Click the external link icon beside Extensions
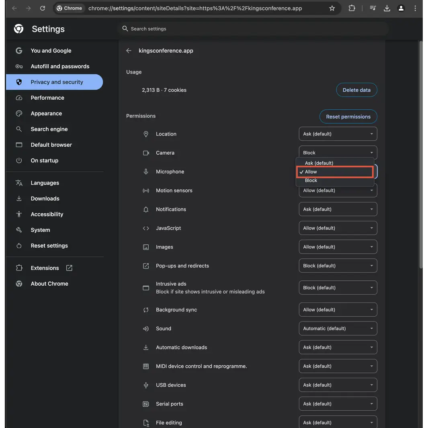 pyautogui.click(x=70, y=268)
